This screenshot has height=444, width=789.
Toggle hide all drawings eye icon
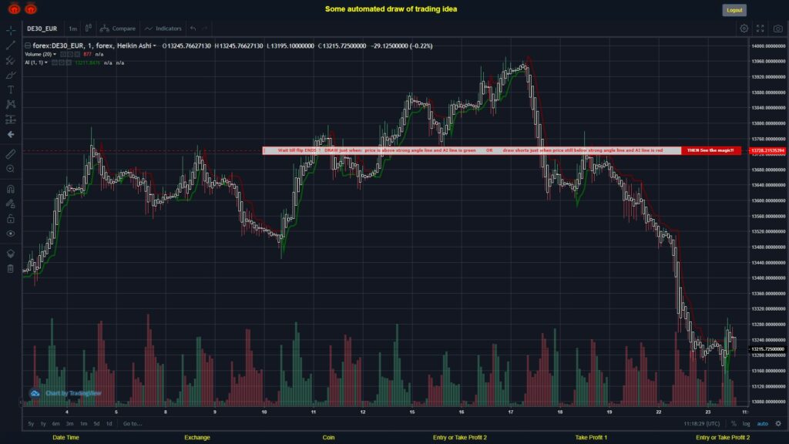[11, 234]
